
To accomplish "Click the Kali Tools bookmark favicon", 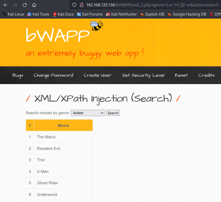I will point(29,14).
